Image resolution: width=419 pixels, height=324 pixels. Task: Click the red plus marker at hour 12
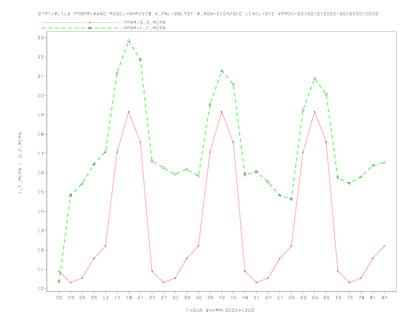point(106,246)
